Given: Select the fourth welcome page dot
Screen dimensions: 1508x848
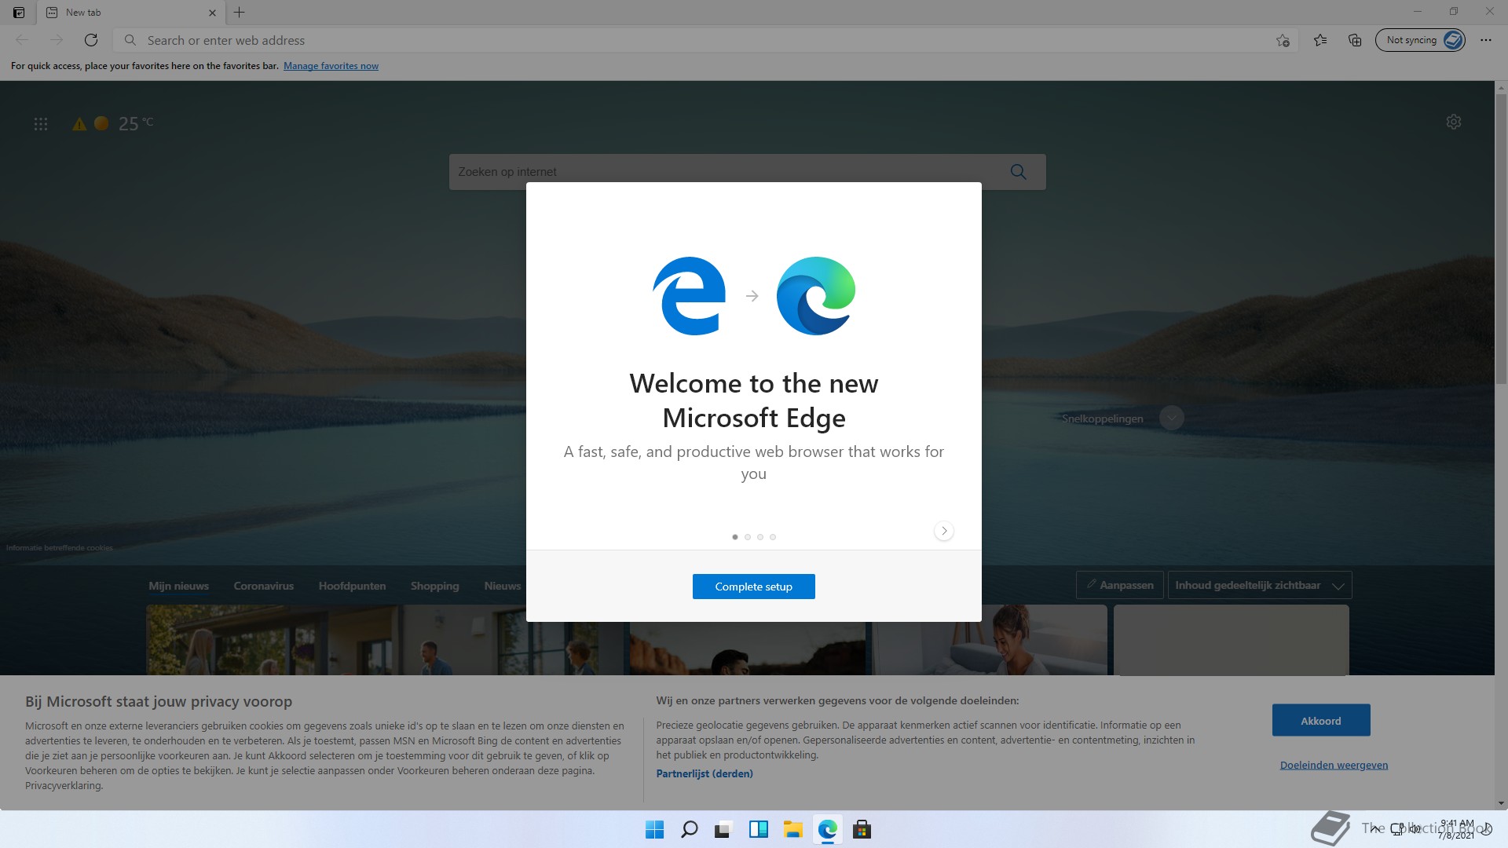Looking at the screenshot, I should [773, 537].
